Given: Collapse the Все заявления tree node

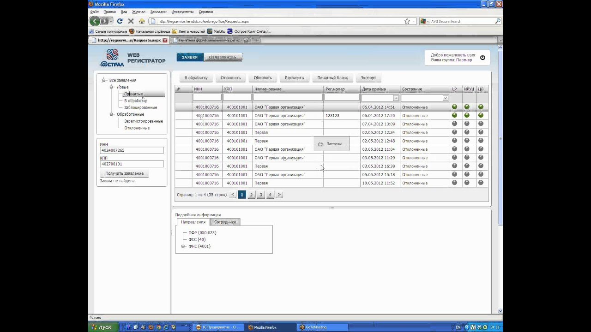Looking at the screenshot, I should click(x=104, y=80).
